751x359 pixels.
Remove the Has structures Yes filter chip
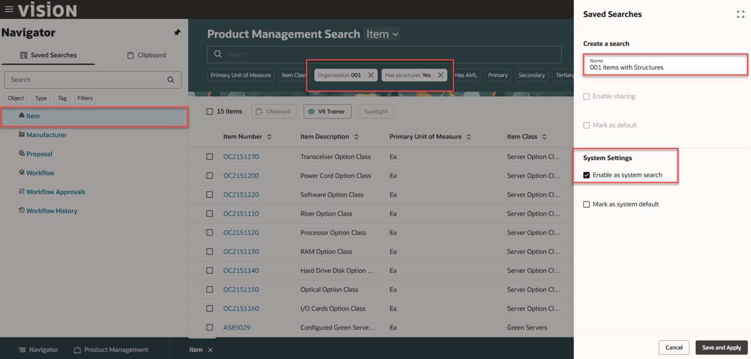coord(440,75)
